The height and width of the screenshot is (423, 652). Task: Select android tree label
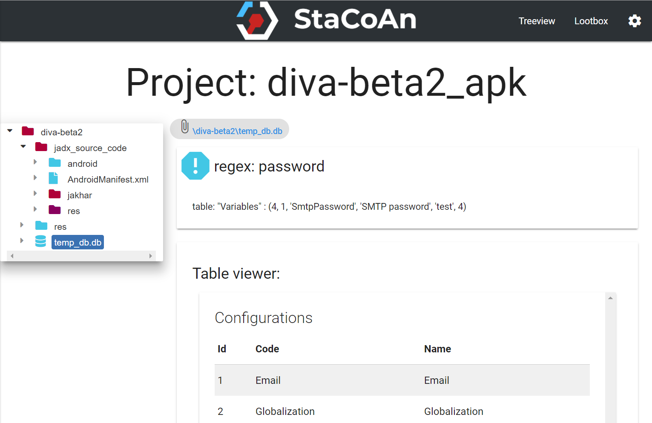[x=82, y=164]
